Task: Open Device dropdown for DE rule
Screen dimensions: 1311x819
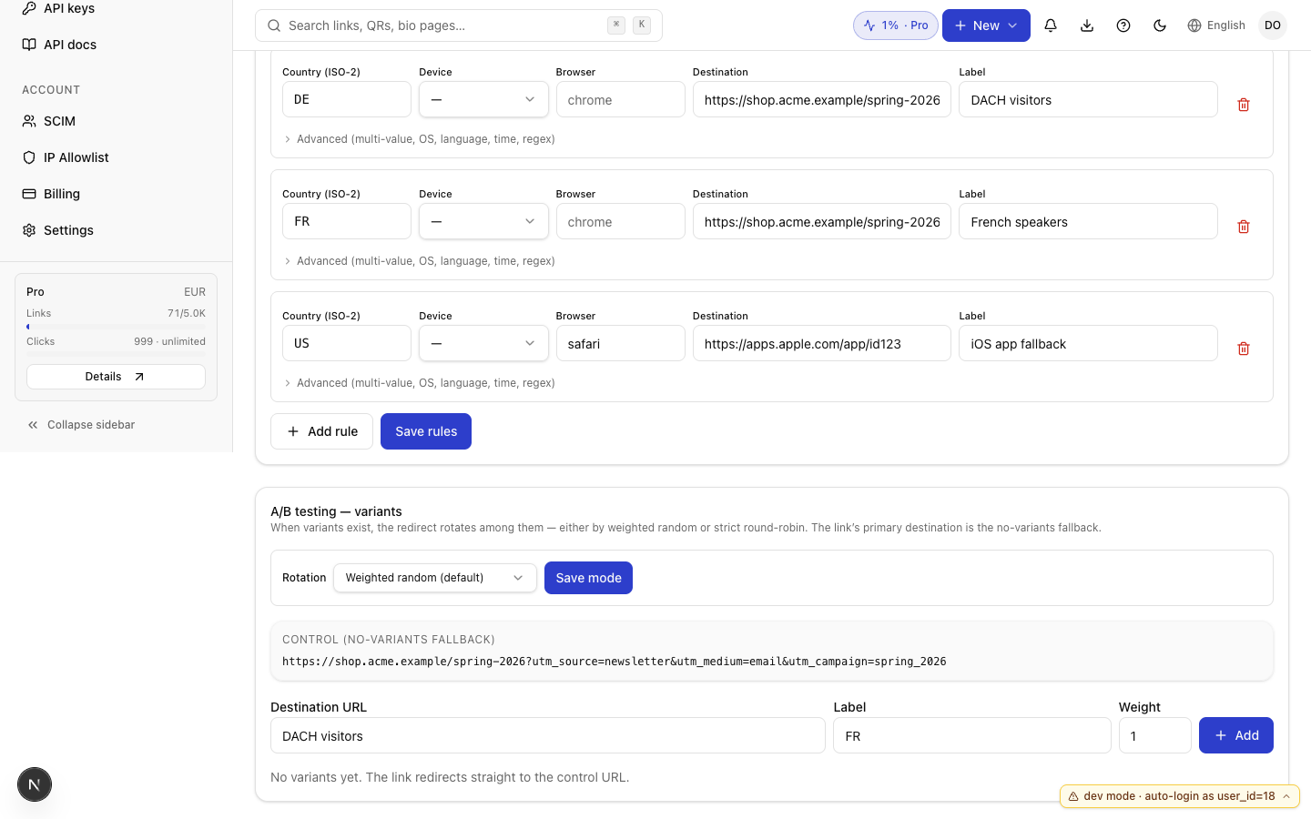Action: coord(483,99)
